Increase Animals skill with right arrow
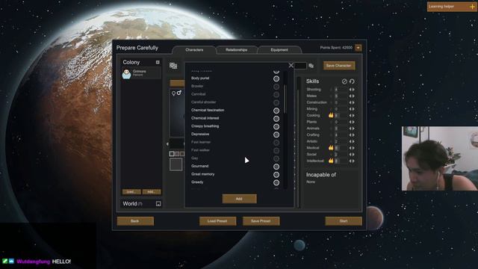The height and width of the screenshot is (269, 478). pos(353,129)
